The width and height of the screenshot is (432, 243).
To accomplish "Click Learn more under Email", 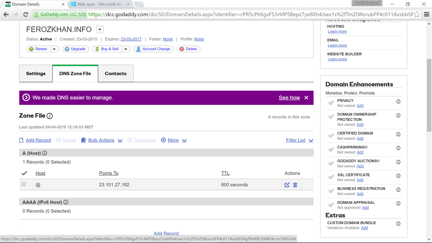I will click(x=337, y=45).
